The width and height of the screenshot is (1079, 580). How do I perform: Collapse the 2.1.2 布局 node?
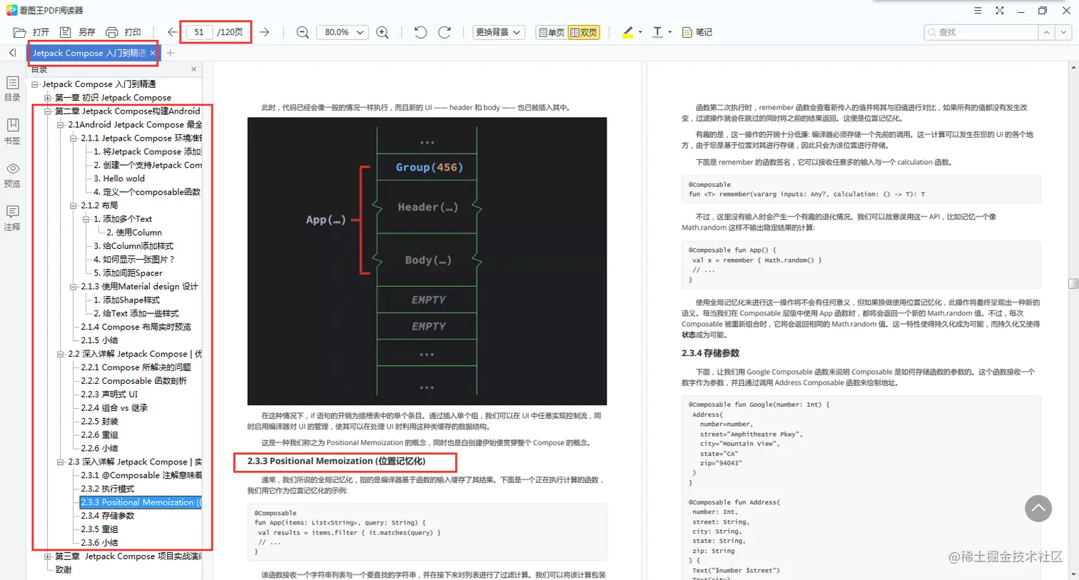pyautogui.click(x=74, y=205)
